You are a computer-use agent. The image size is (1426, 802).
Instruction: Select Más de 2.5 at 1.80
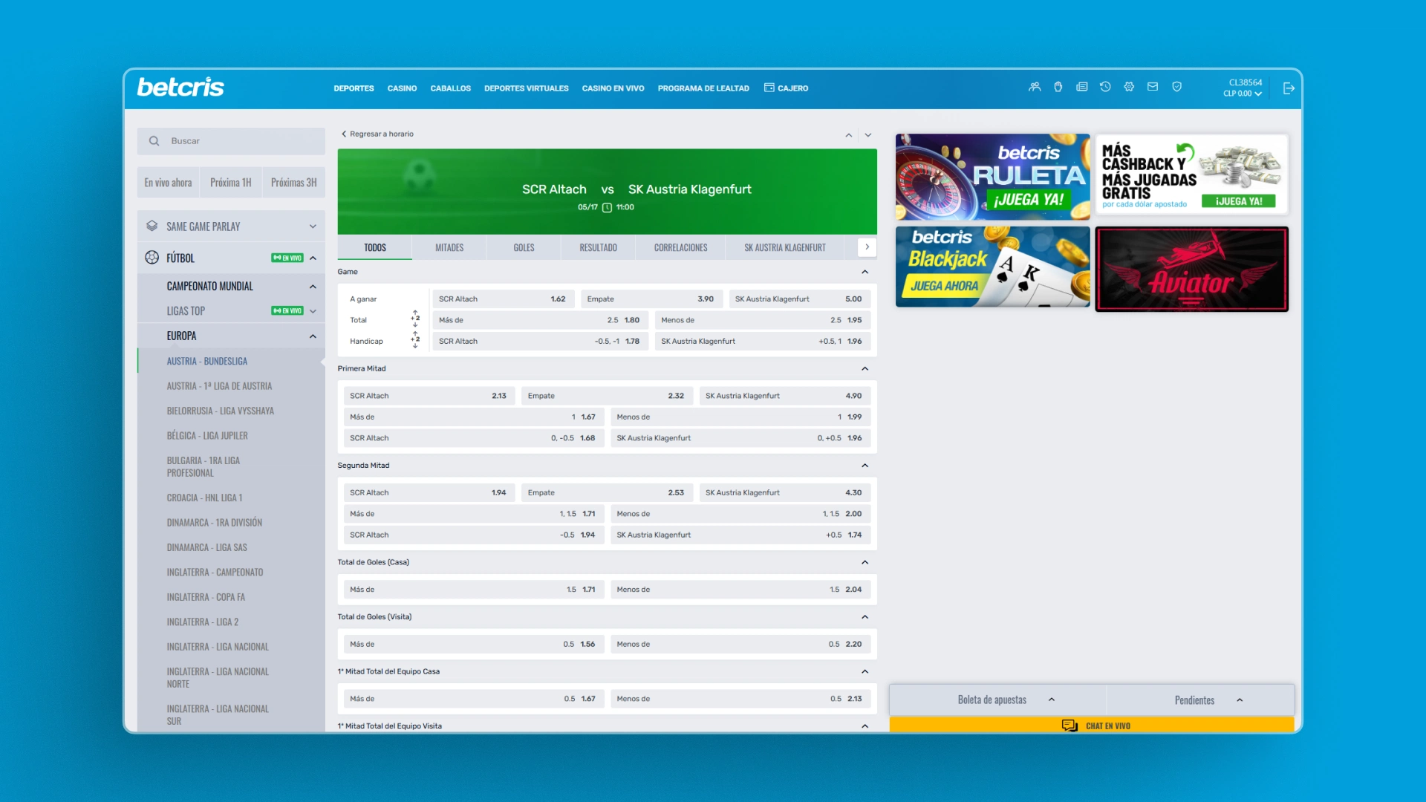point(540,320)
